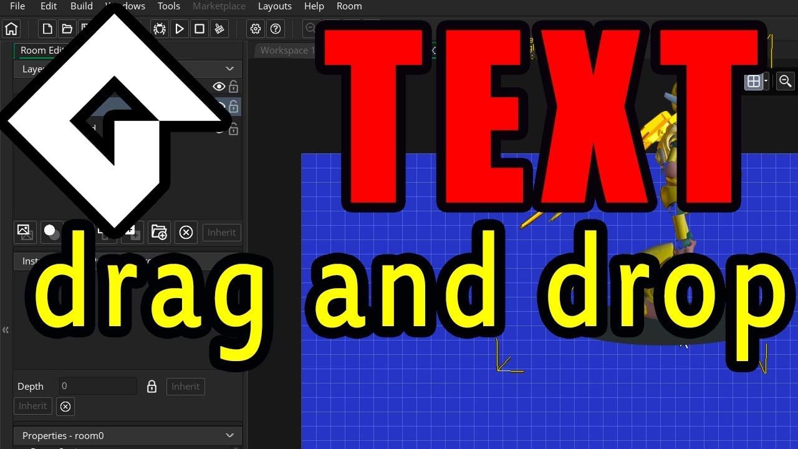This screenshot has width=798, height=449.
Task: Clean the build cache with the broom icon
Action: point(219,29)
